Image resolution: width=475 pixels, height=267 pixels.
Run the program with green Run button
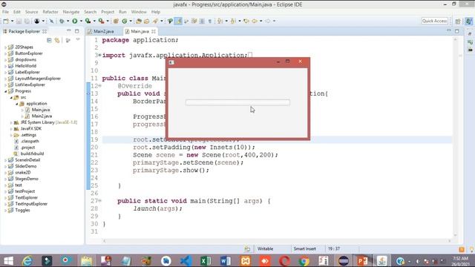[x=74, y=21]
